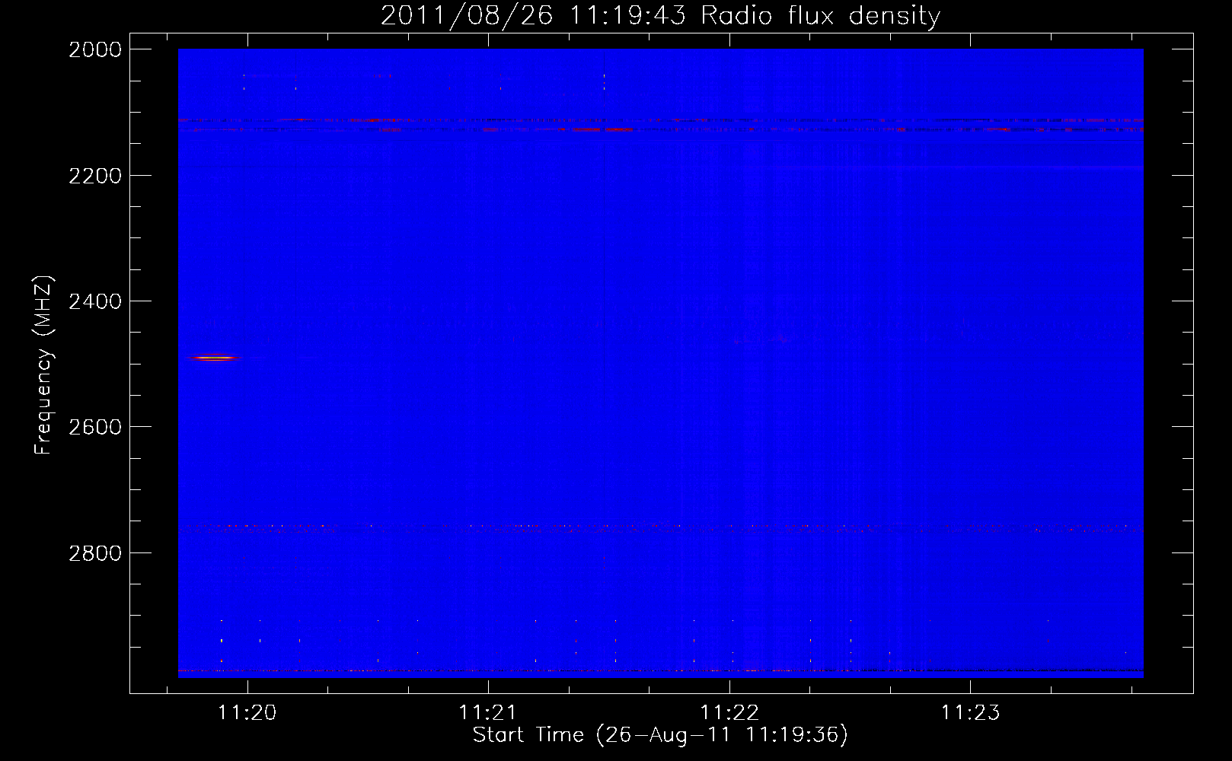This screenshot has height=761, width=1232.
Task: Select the 'Frequency (MHZ)' y-axis label
Action: coord(43,365)
